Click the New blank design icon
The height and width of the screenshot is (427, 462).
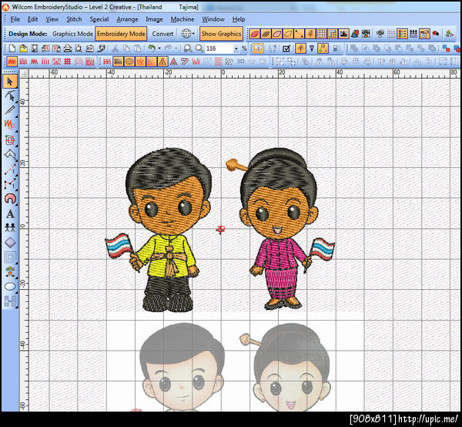pyautogui.click(x=12, y=49)
